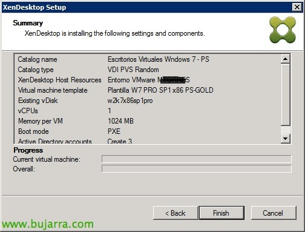This screenshot has height=232, width=305.
Task: Click the Overall progress bar
Action: pyautogui.click(x=197, y=168)
